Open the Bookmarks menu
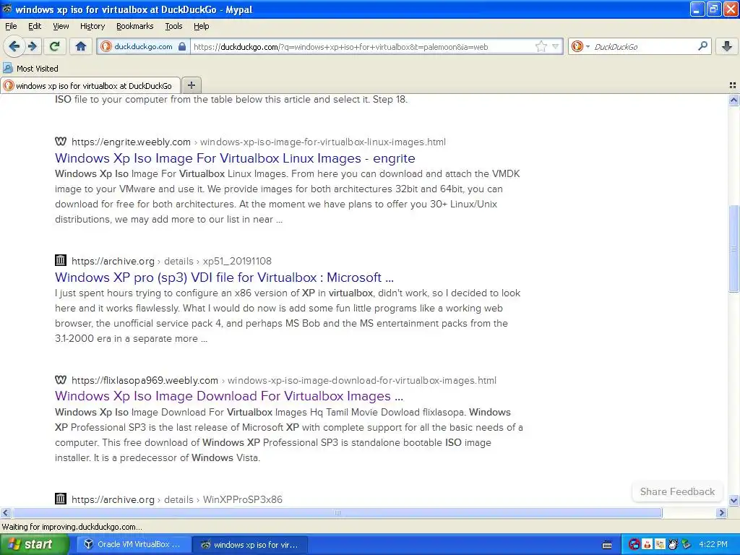The width and height of the screenshot is (740, 555). (x=135, y=26)
